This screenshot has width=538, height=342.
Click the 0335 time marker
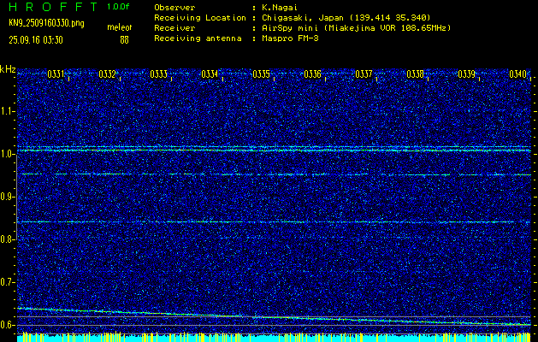(x=261, y=74)
